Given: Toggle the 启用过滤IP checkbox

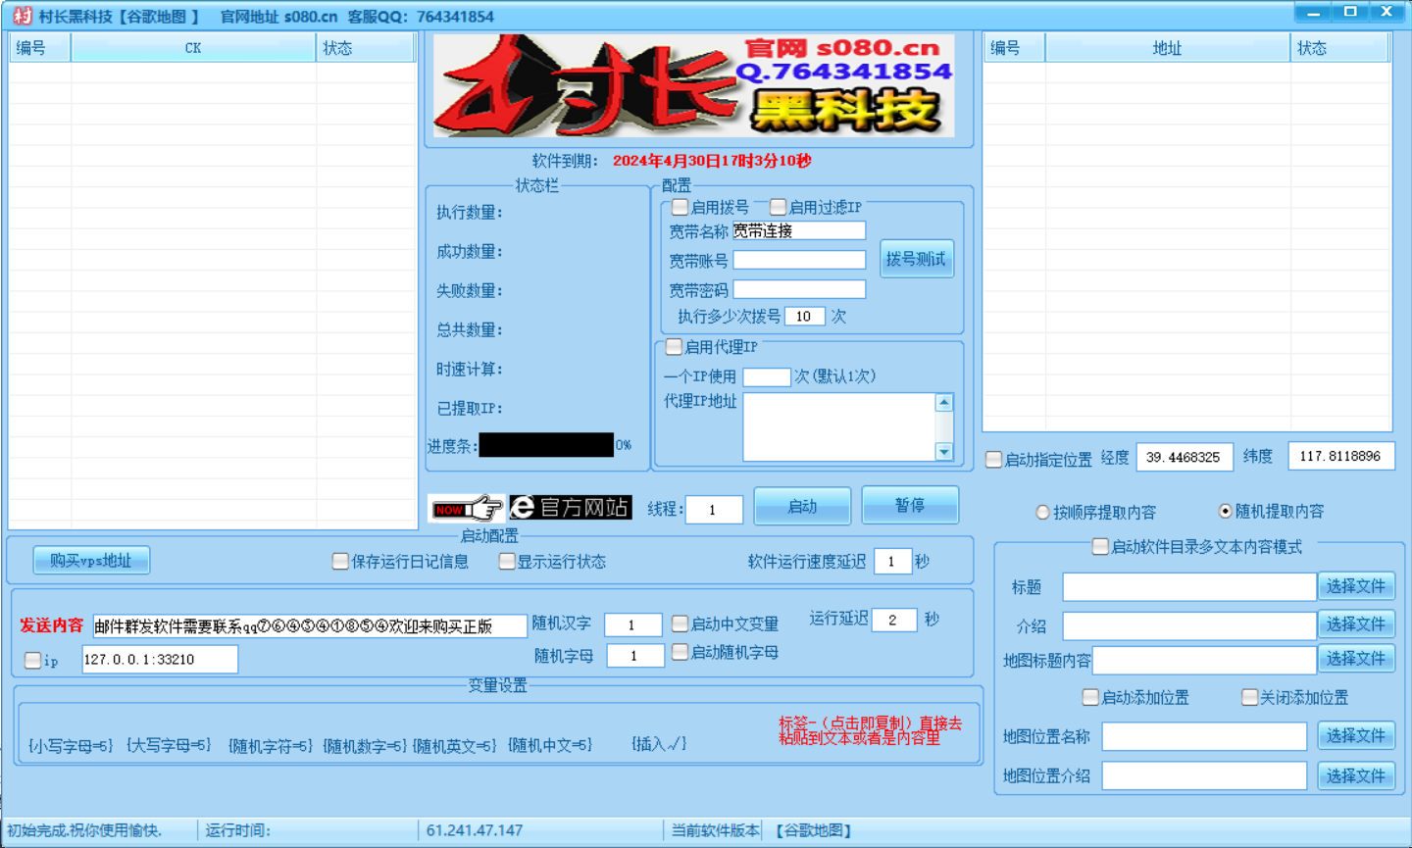Looking at the screenshot, I should [778, 207].
